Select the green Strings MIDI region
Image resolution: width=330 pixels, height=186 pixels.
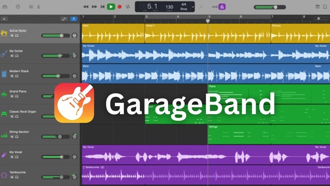click(x=269, y=135)
